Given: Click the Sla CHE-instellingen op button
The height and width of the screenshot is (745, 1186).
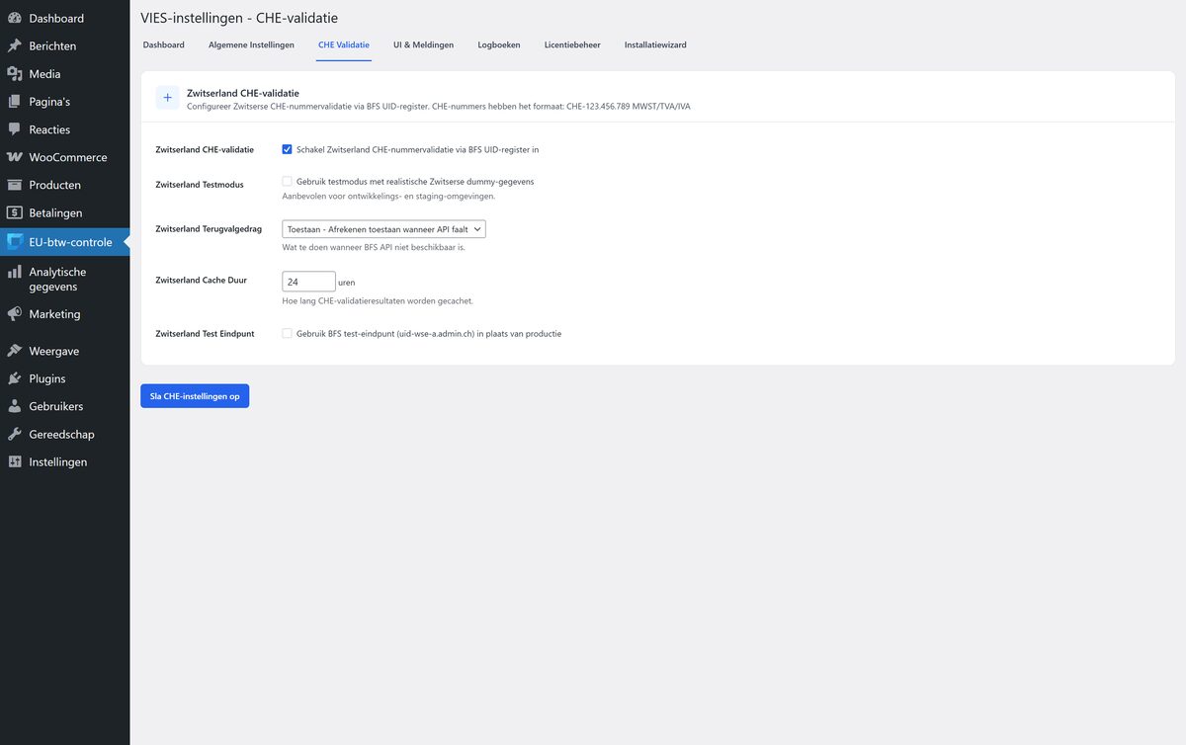Looking at the screenshot, I should [x=195, y=396].
